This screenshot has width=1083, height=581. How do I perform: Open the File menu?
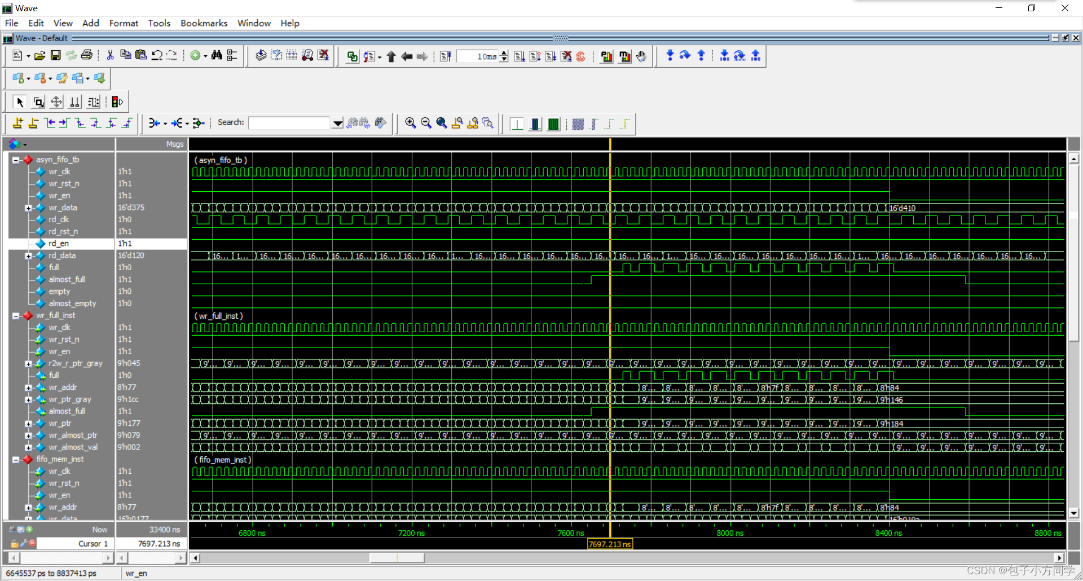[11, 23]
